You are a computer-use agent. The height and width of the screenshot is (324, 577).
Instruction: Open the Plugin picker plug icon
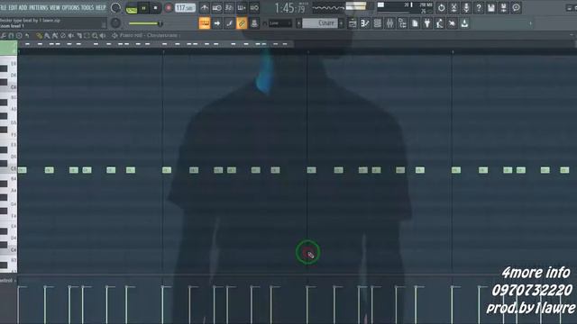(427, 23)
